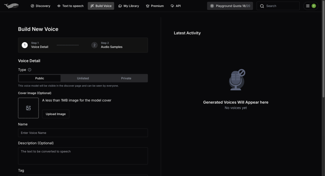
Task: Open the API link in navbar
Action: click(x=175, y=6)
